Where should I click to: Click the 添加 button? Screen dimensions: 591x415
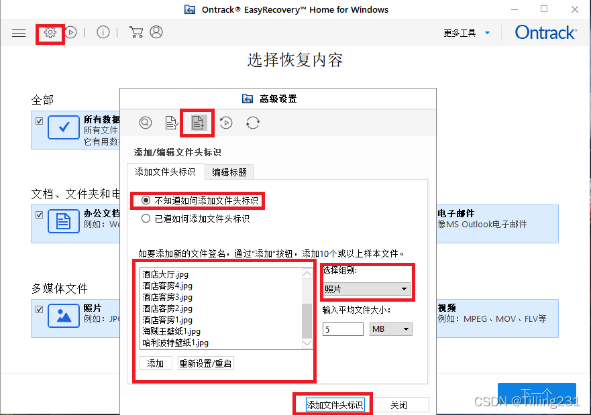coord(155,363)
